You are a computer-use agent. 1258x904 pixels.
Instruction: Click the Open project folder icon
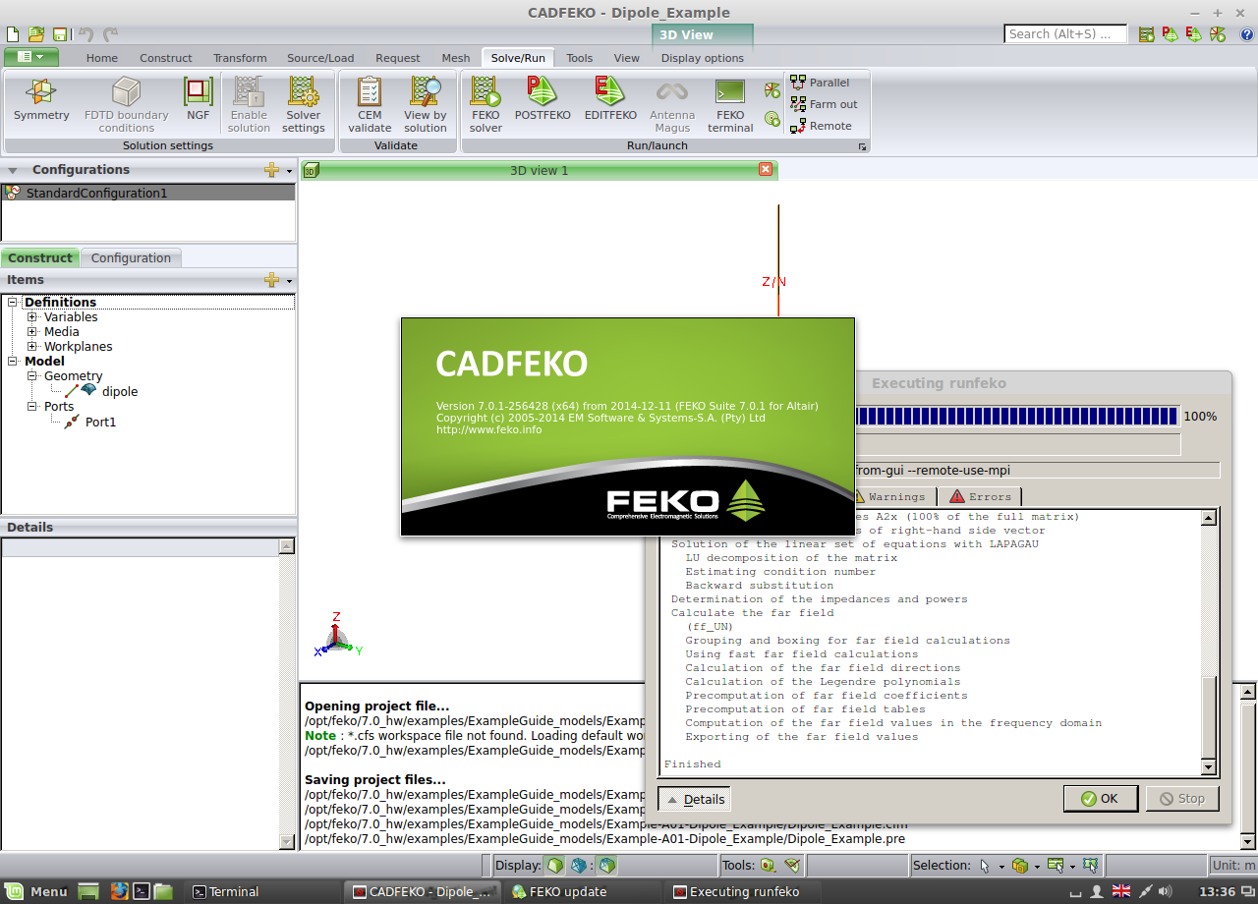click(36, 34)
